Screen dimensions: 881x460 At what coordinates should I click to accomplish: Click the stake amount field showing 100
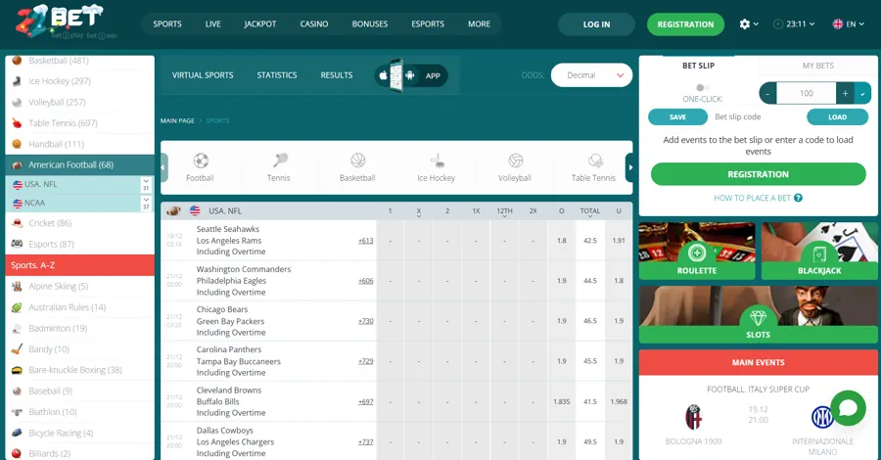click(x=807, y=93)
